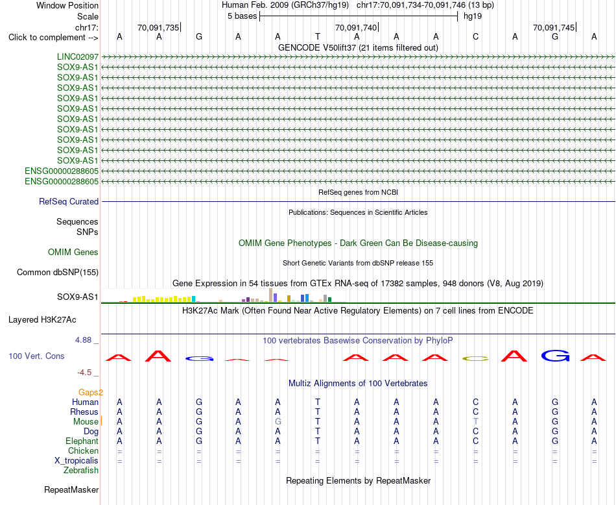Click the T base in the Human alignment row
Viewport: 616px width, 505px height.
318,402
